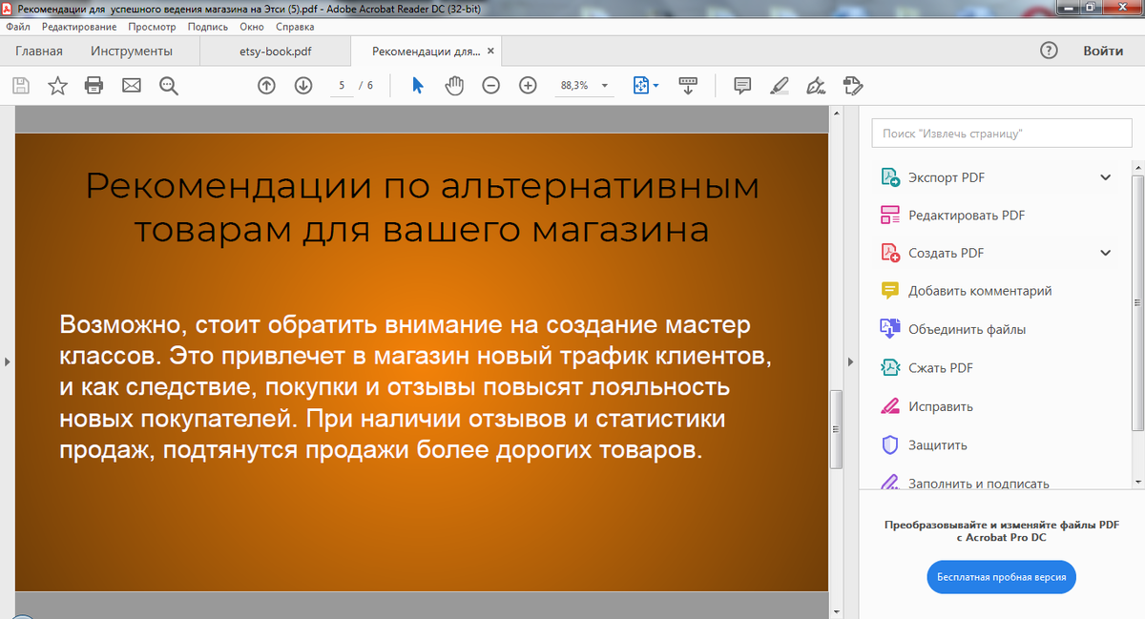Click Бесплатная пробная версия button
The width and height of the screenshot is (1145, 619).
1001,577
